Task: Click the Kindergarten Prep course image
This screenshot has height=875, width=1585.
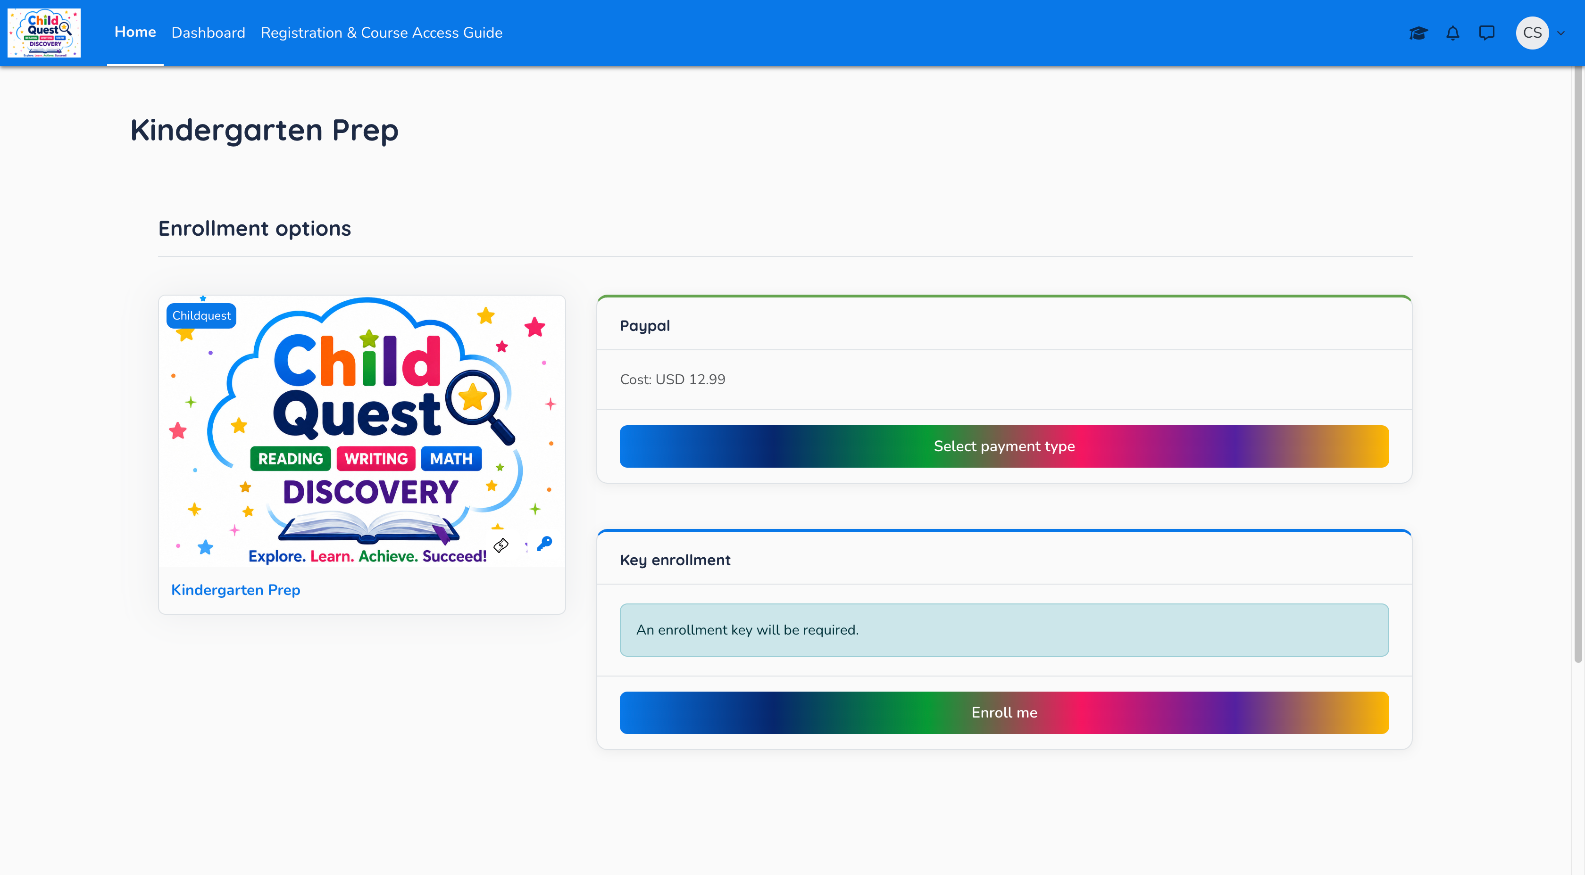Action: coord(362,430)
